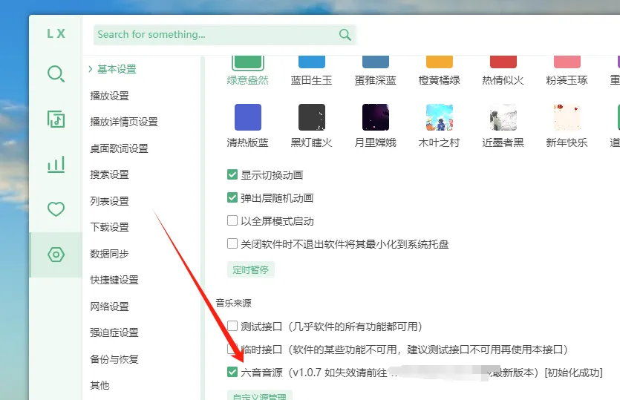Click the search magnifier in search box
620x400 pixels.
click(345, 34)
